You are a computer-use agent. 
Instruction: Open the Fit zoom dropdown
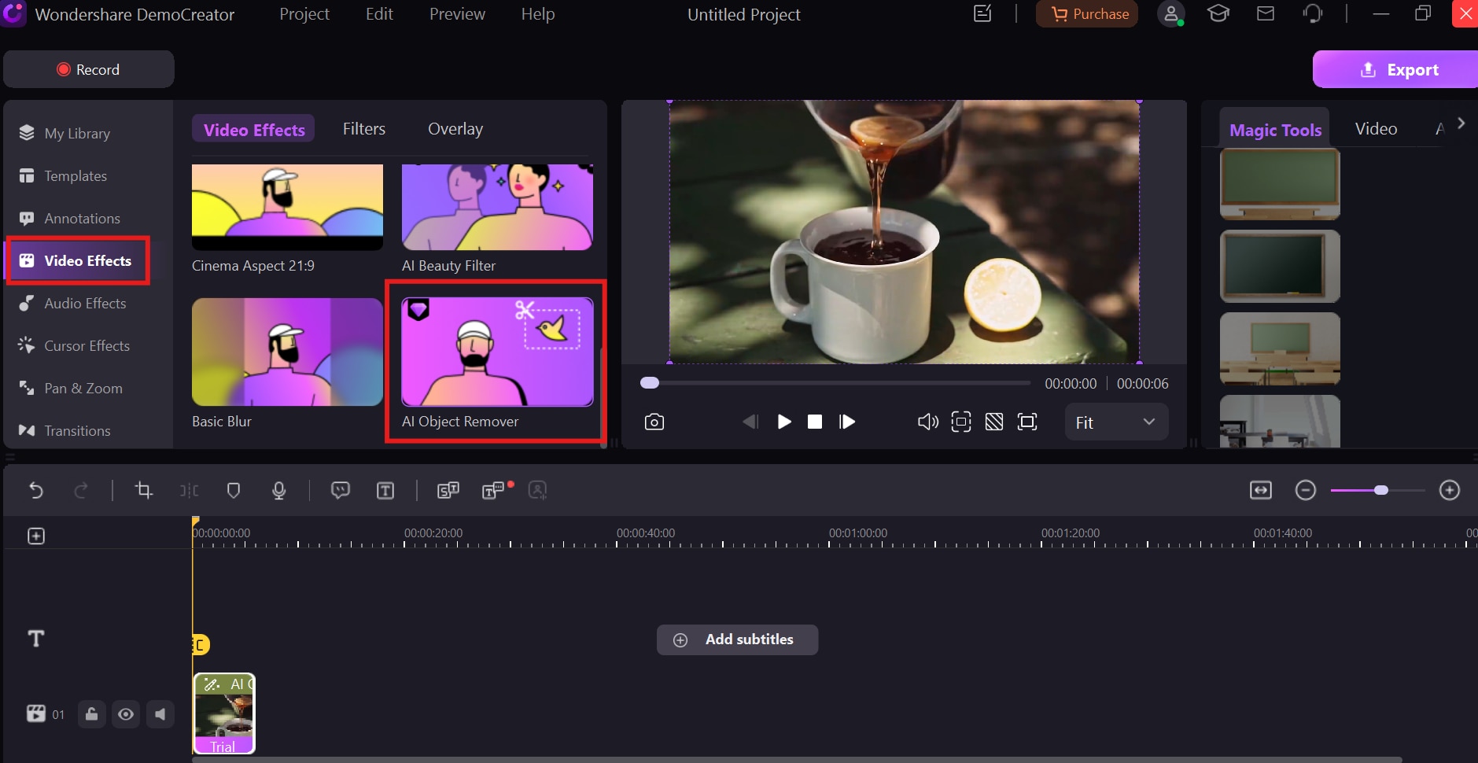(1116, 422)
